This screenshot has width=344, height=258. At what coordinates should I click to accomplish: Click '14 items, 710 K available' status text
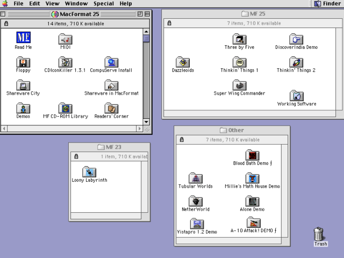[x=76, y=24]
